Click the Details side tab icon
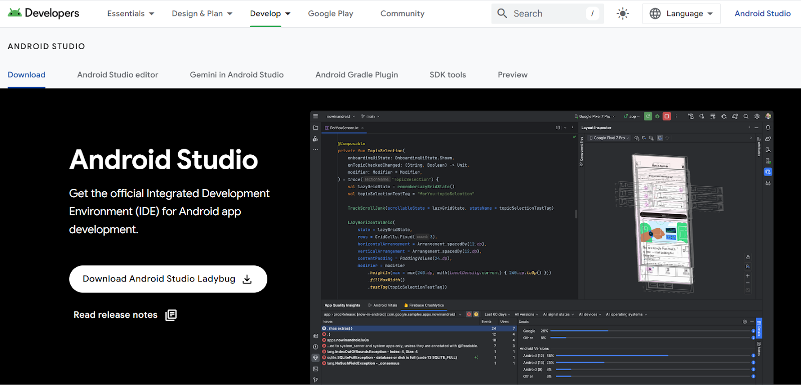This screenshot has width=801, height=388. click(759, 328)
